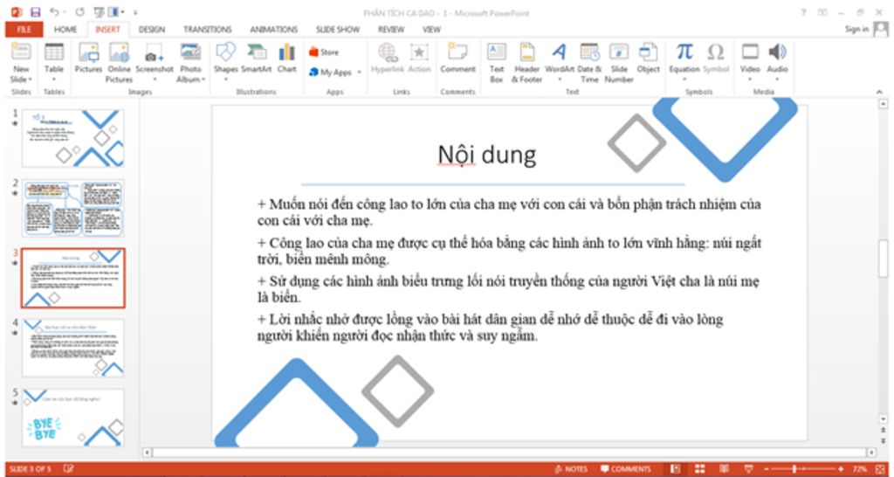Open the Shapes gallery
Viewport: 894px width, 477px height.
coord(226,63)
